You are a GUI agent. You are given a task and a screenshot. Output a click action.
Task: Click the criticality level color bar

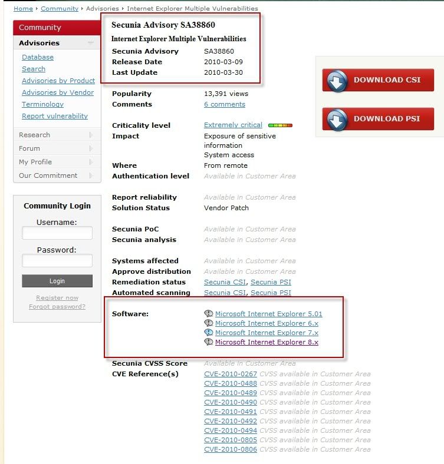280,125
